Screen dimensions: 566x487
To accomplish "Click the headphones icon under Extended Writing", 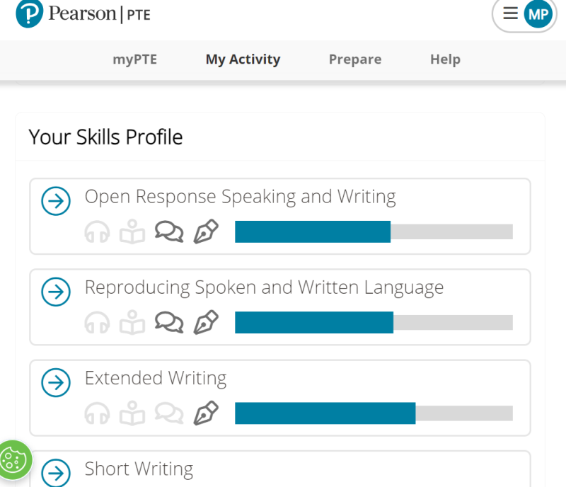I will pyautogui.click(x=97, y=413).
